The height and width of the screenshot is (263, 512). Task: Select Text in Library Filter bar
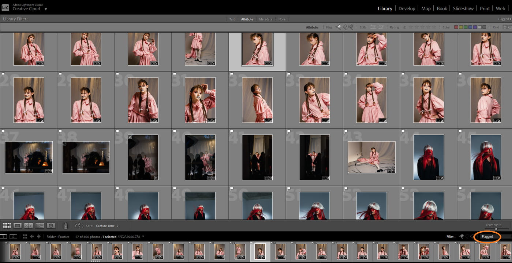[x=232, y=19]
